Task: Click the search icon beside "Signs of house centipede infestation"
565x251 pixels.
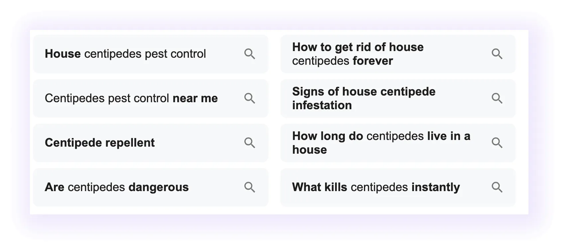Action: [498, 98]
